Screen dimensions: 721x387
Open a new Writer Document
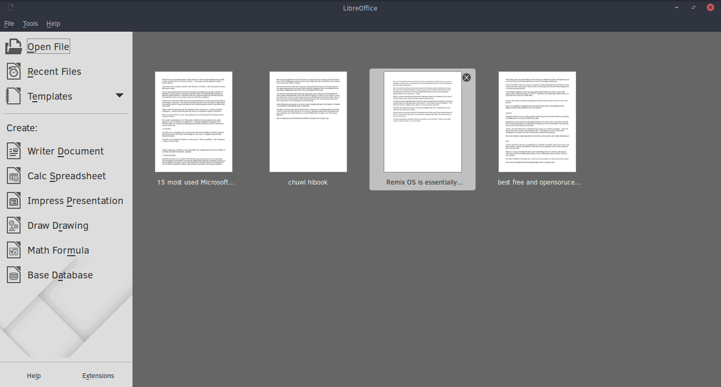65,151
